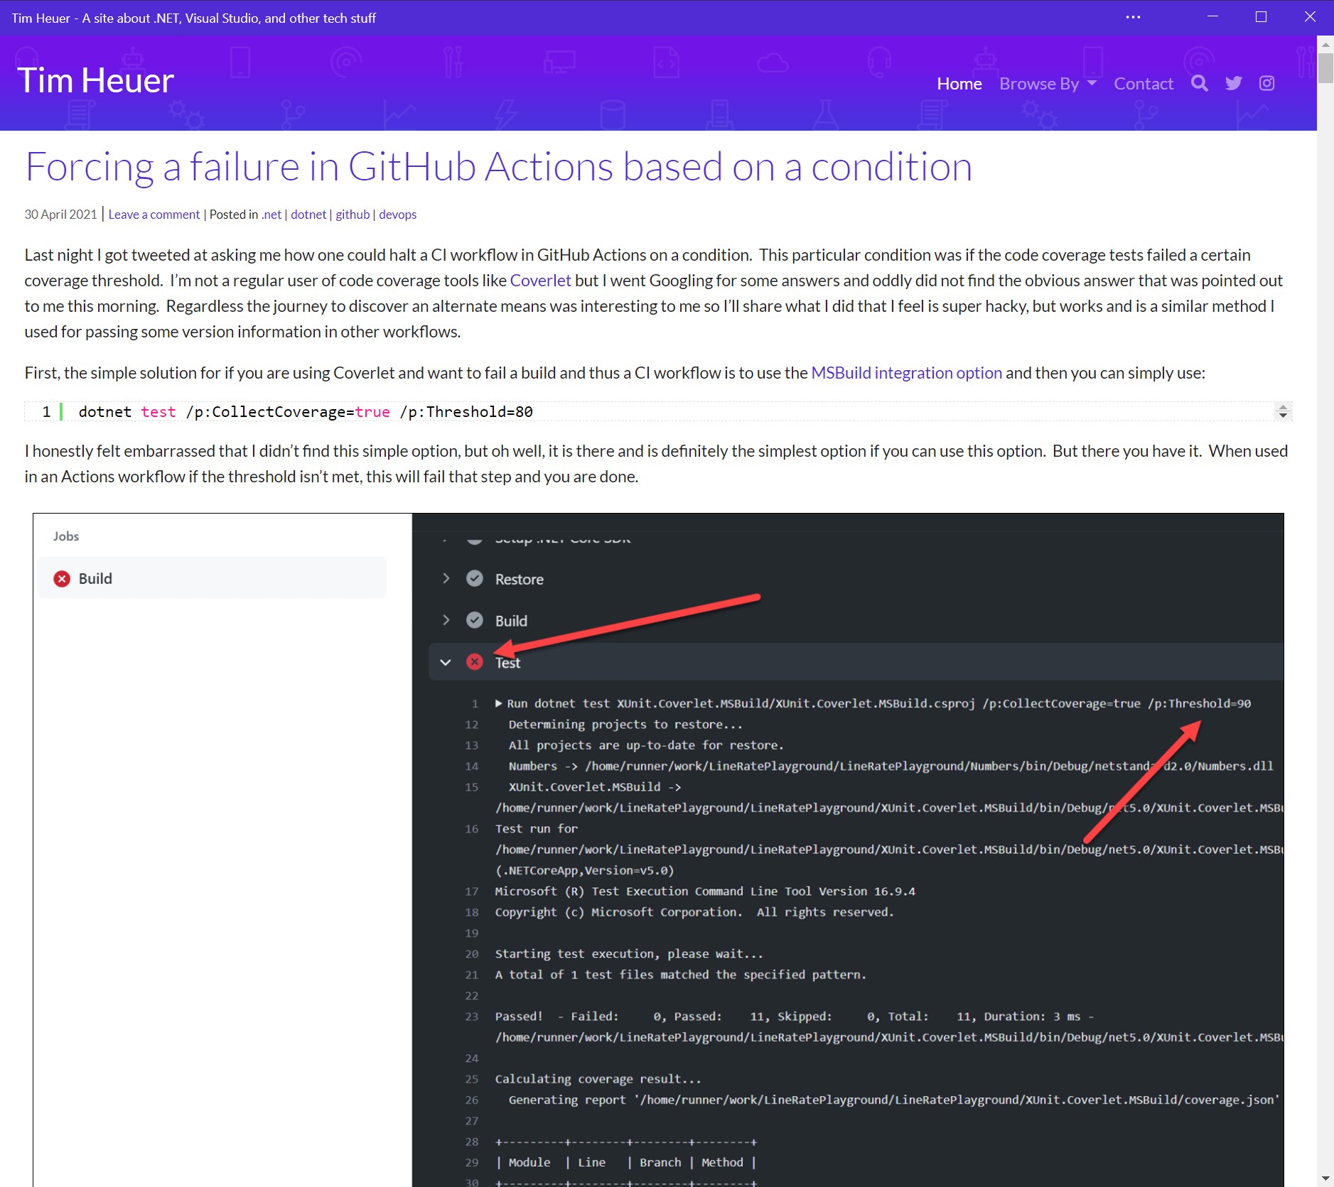Click log line 'All projects are up-to-date for restore.'
Image resolution: width=1334 pixels, height=1187 pixels.
[x=646, y=745]
